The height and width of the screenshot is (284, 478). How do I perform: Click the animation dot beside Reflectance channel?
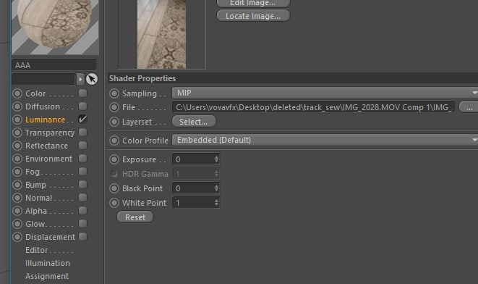point(17,146)
